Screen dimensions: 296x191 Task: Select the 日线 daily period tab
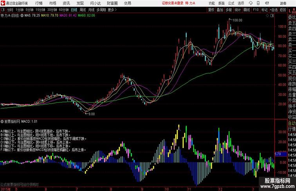[x=74, y=10]
